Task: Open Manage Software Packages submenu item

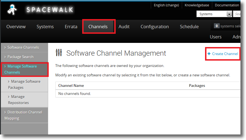Action: (24, 84)
